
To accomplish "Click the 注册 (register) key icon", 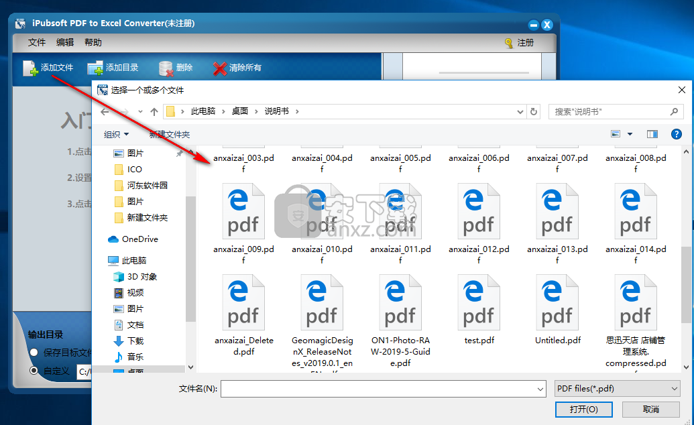I will click(x=509, y=43).
